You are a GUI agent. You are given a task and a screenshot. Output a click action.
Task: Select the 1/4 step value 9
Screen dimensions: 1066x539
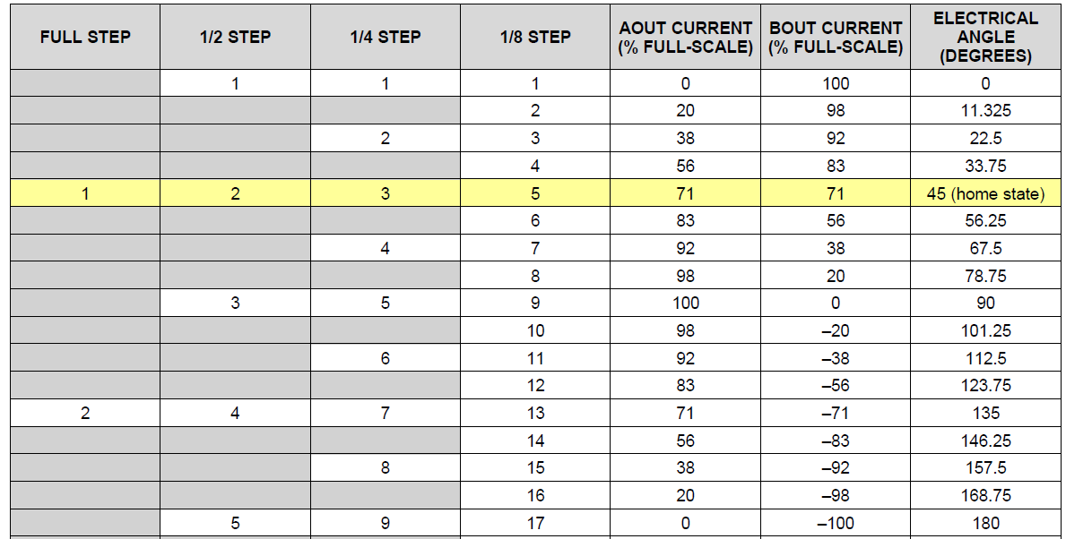tap(386, 524)
